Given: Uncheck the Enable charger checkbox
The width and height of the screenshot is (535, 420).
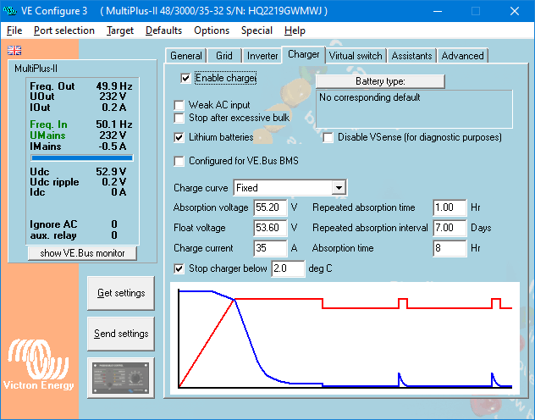Looking at the screenshot, I should tap(186, 78).
